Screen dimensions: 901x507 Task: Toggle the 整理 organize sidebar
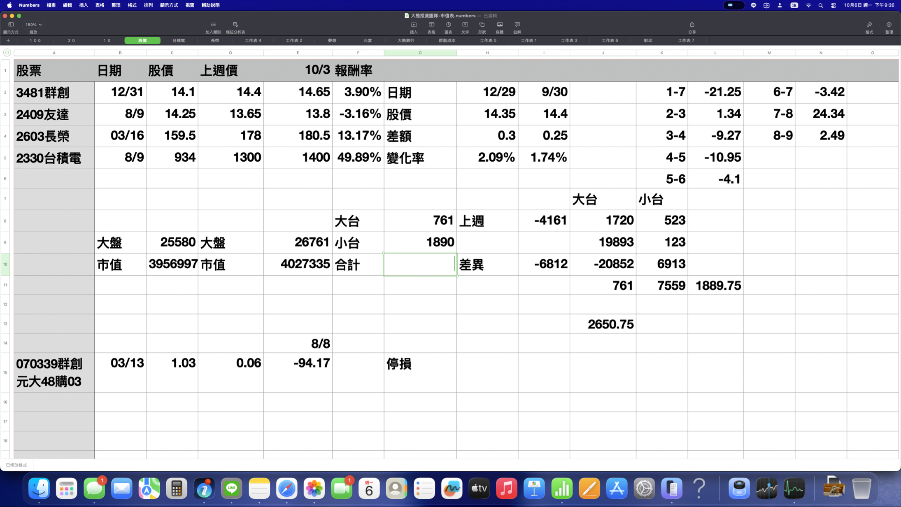(x=889, y=25)
